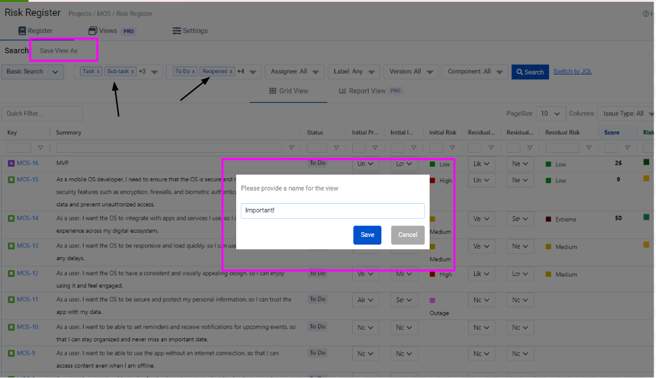Remove the Reopened status filter tag

click(231, 71)
